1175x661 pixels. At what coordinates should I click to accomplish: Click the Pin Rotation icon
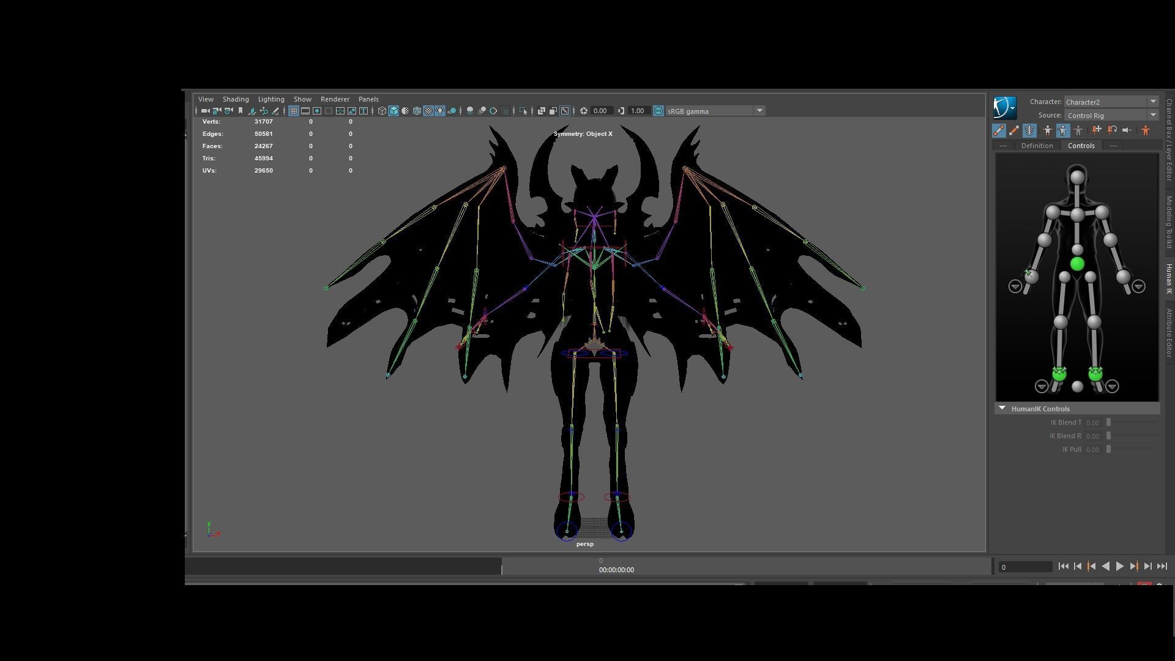point(1112,130)
